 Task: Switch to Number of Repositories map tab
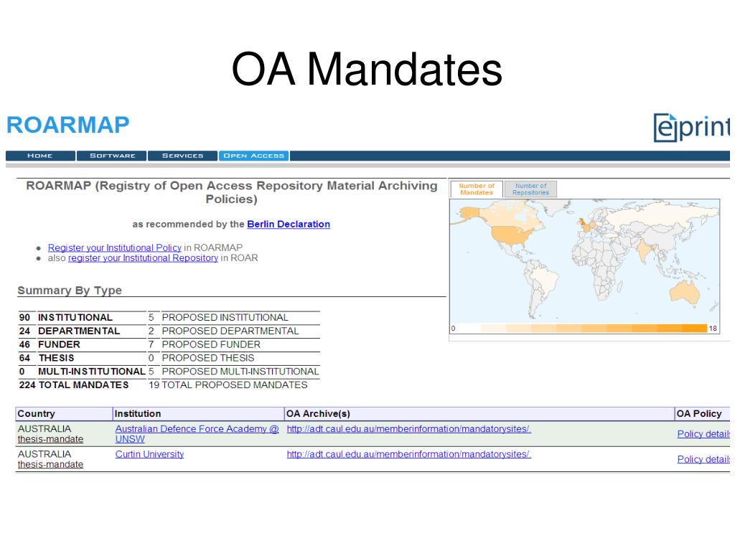530,189
